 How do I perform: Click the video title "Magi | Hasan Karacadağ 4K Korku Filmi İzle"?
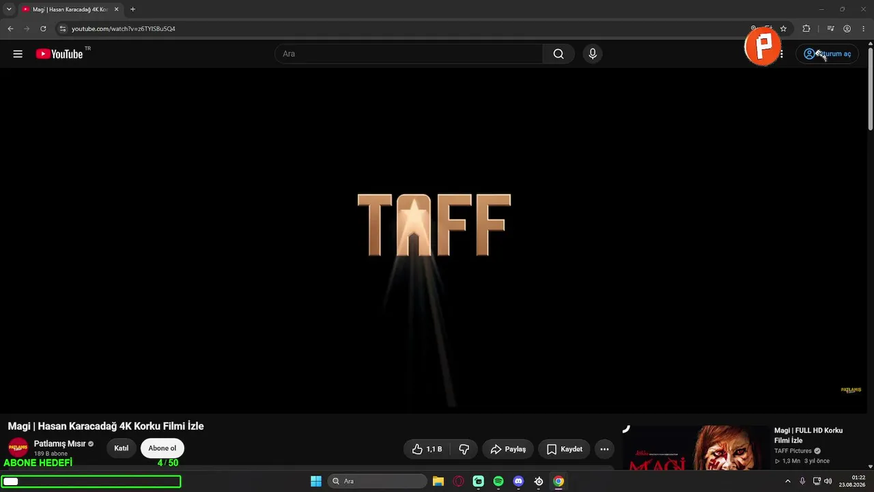pos(106,426)
